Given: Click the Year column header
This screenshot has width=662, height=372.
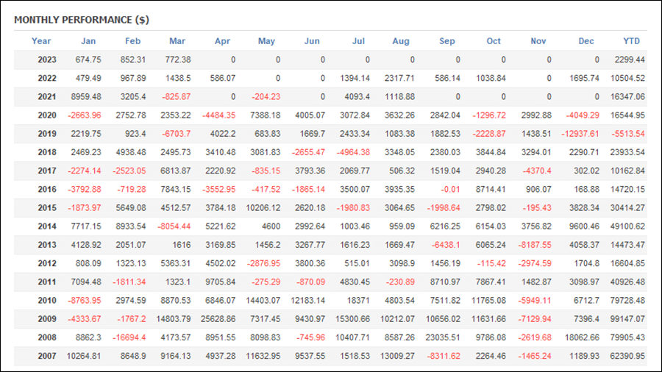Looking at the screenshot, I should [x=41, y=41].
